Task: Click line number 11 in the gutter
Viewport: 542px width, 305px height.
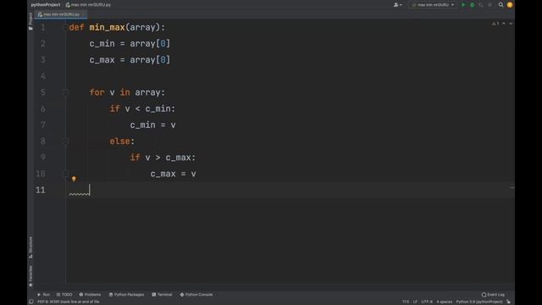Action: (x=41, y=190)
